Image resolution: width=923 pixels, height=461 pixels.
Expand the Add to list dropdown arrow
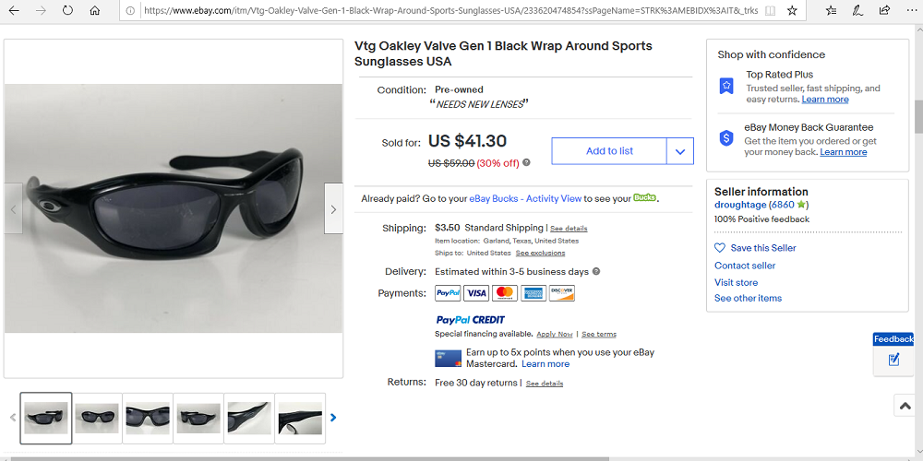click(x=680, y=151)
